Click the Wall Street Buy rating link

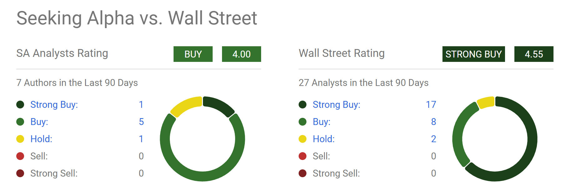(x=321, y=122)
